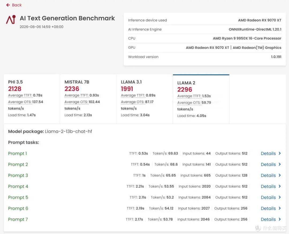Screen dimensions: 289x234
Task: Click the LLAMA 3.1 score 1991
Action: coord(127,89)
